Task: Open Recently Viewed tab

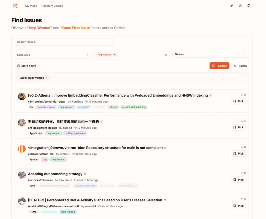Action: coord(52,6)
